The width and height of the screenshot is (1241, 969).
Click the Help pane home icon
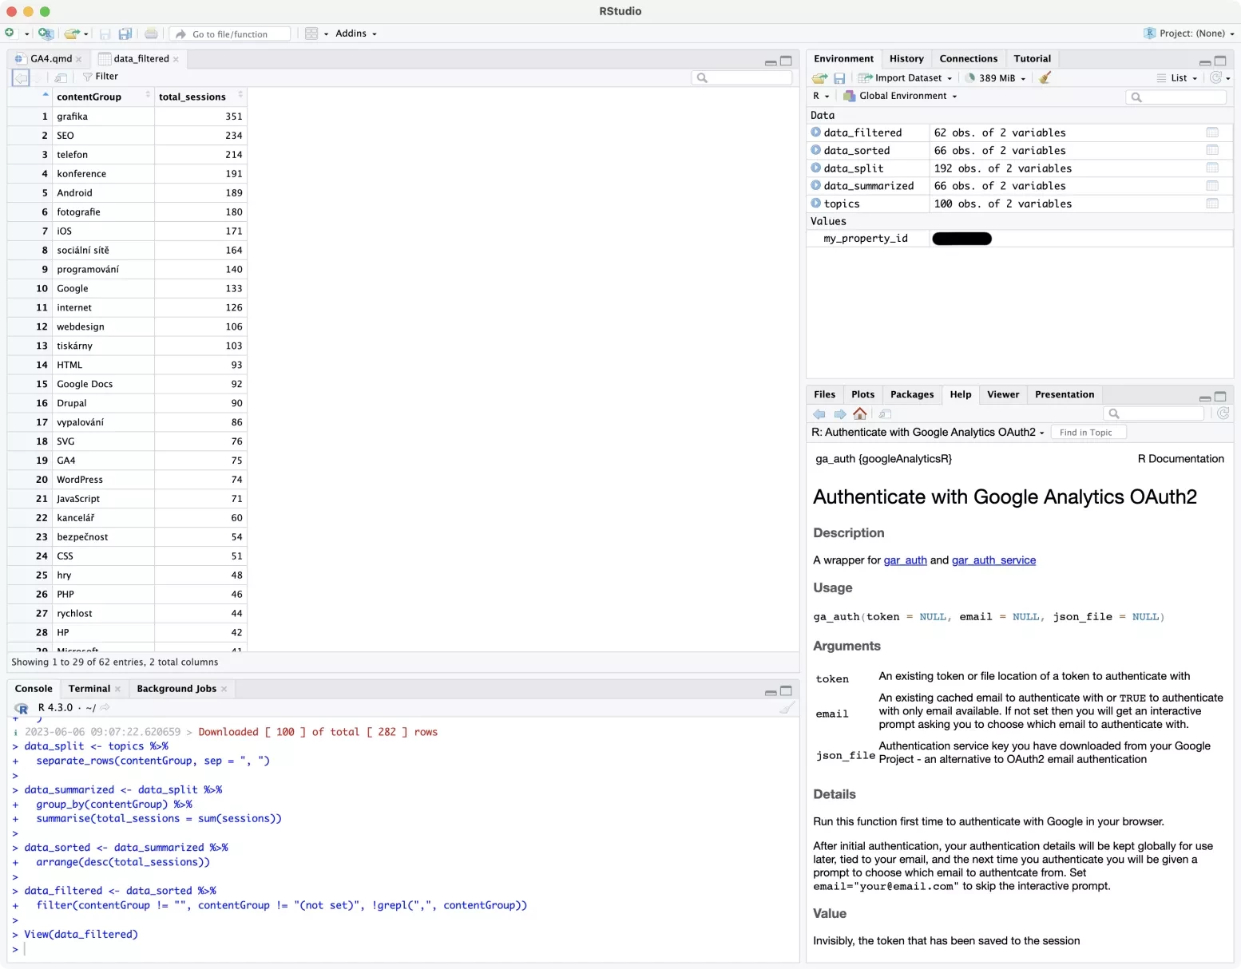pyautogui.click(x=860, y=413)
